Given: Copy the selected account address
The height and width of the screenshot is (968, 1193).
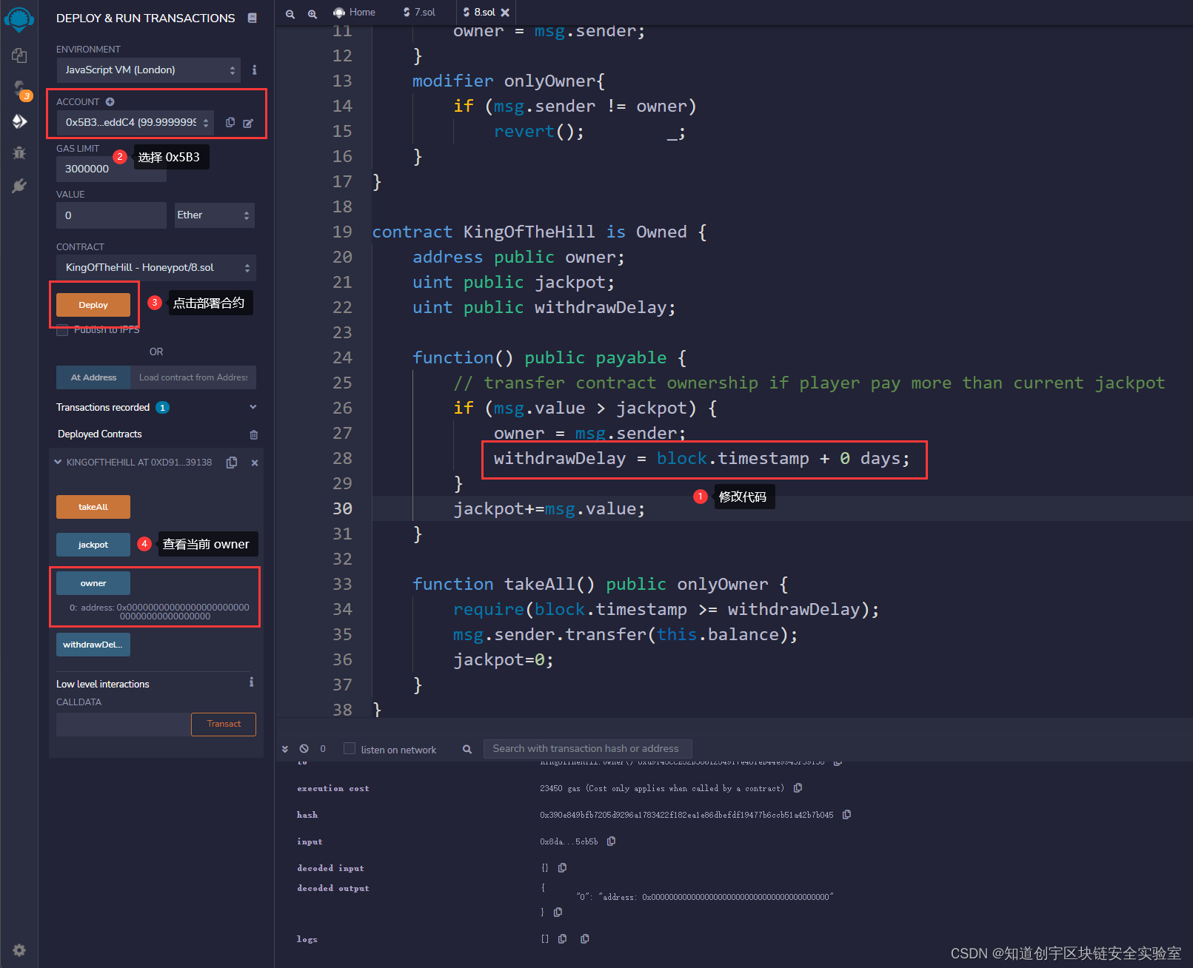Looking at the screenshot, I should pos(230,122).
